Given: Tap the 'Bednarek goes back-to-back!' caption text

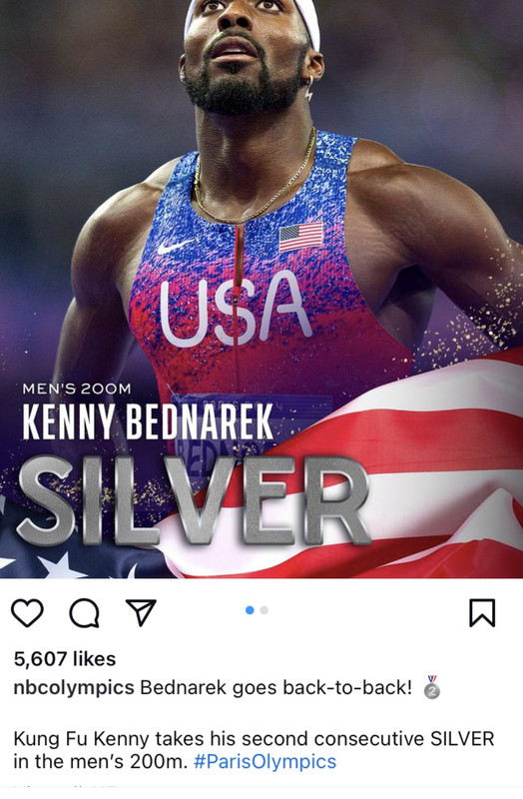Looking at the screenshot, I should pyautogui.click(x=276, y=687).
